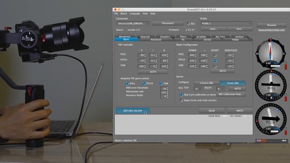
Task: Switch to the Scripting tab
Action: coord(201,36)
